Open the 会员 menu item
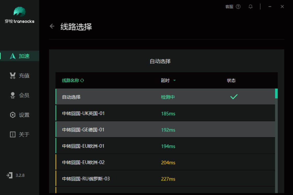Image resolution: width=293 pixels, height=195 pixels. (x=20, y=95)
